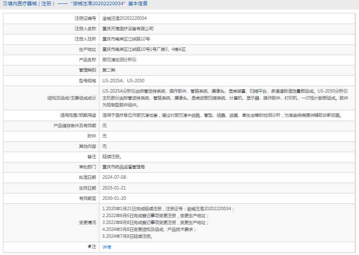Click the 产品储存条件及有效期 label
This screenshot has width=359, height=255.
75,126
